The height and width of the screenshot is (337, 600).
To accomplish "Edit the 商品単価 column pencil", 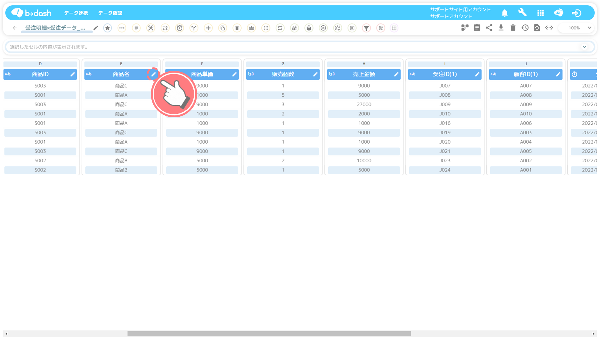I will click(235, 74).
